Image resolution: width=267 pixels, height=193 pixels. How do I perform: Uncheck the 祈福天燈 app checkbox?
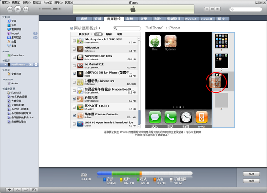pos(74,99)
